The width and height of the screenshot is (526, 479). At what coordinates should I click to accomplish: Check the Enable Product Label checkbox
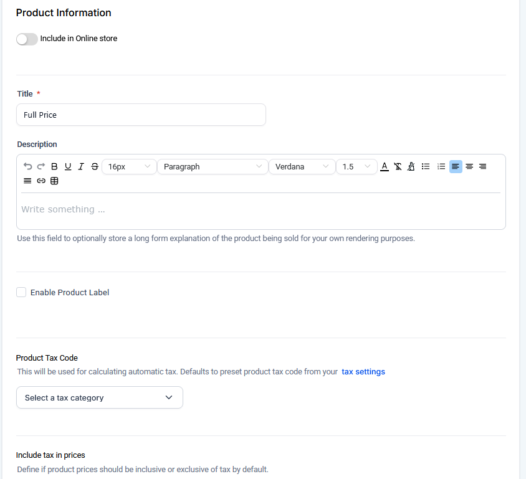[x=21, y=292]
